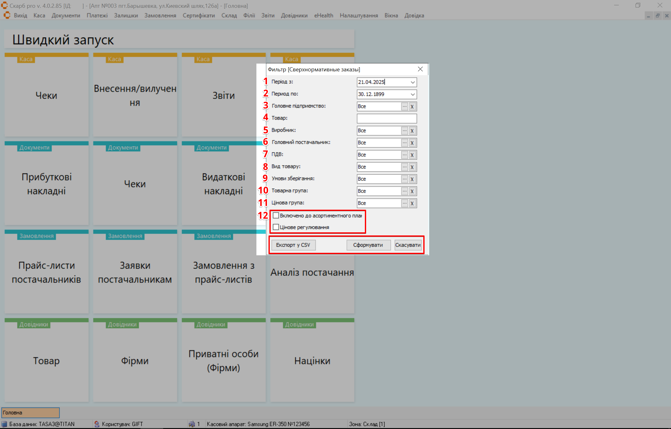Clear the Головний постачальник field with its X
Image resolution: width=671 pixels, height=429 pixels.
tap(412, 143)
